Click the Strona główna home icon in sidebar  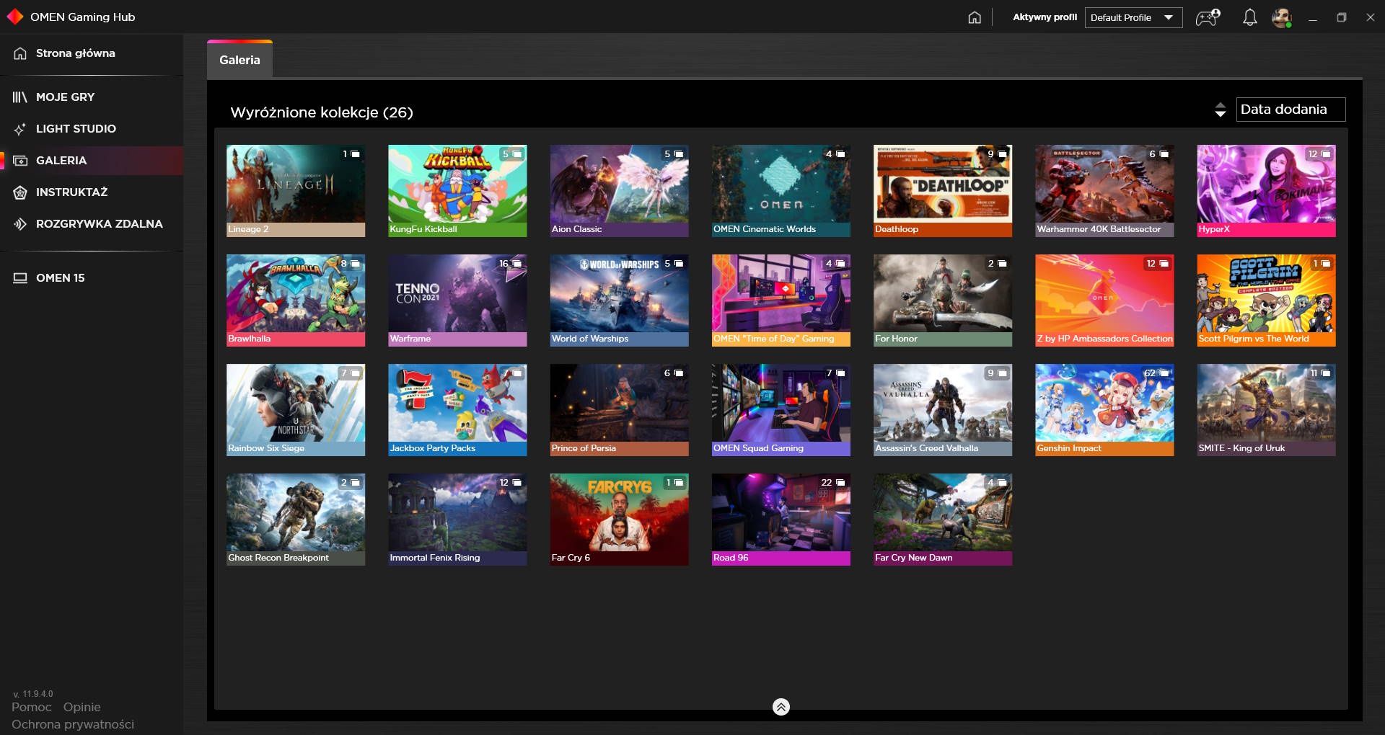[x=20, y=53]
